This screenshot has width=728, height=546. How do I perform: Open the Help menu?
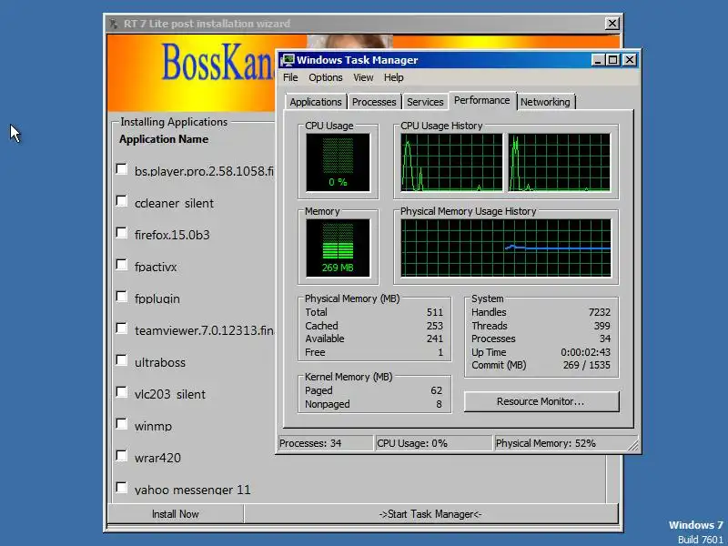[x=394, y=77]
